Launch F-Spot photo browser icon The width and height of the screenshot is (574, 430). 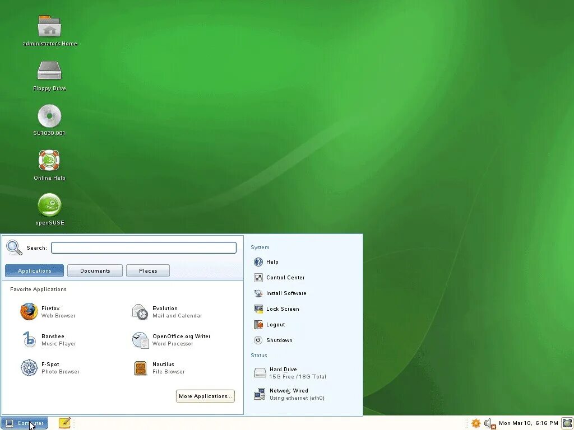point(29,367)
